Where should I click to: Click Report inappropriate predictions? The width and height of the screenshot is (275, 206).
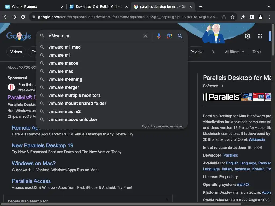coord(162,127)
